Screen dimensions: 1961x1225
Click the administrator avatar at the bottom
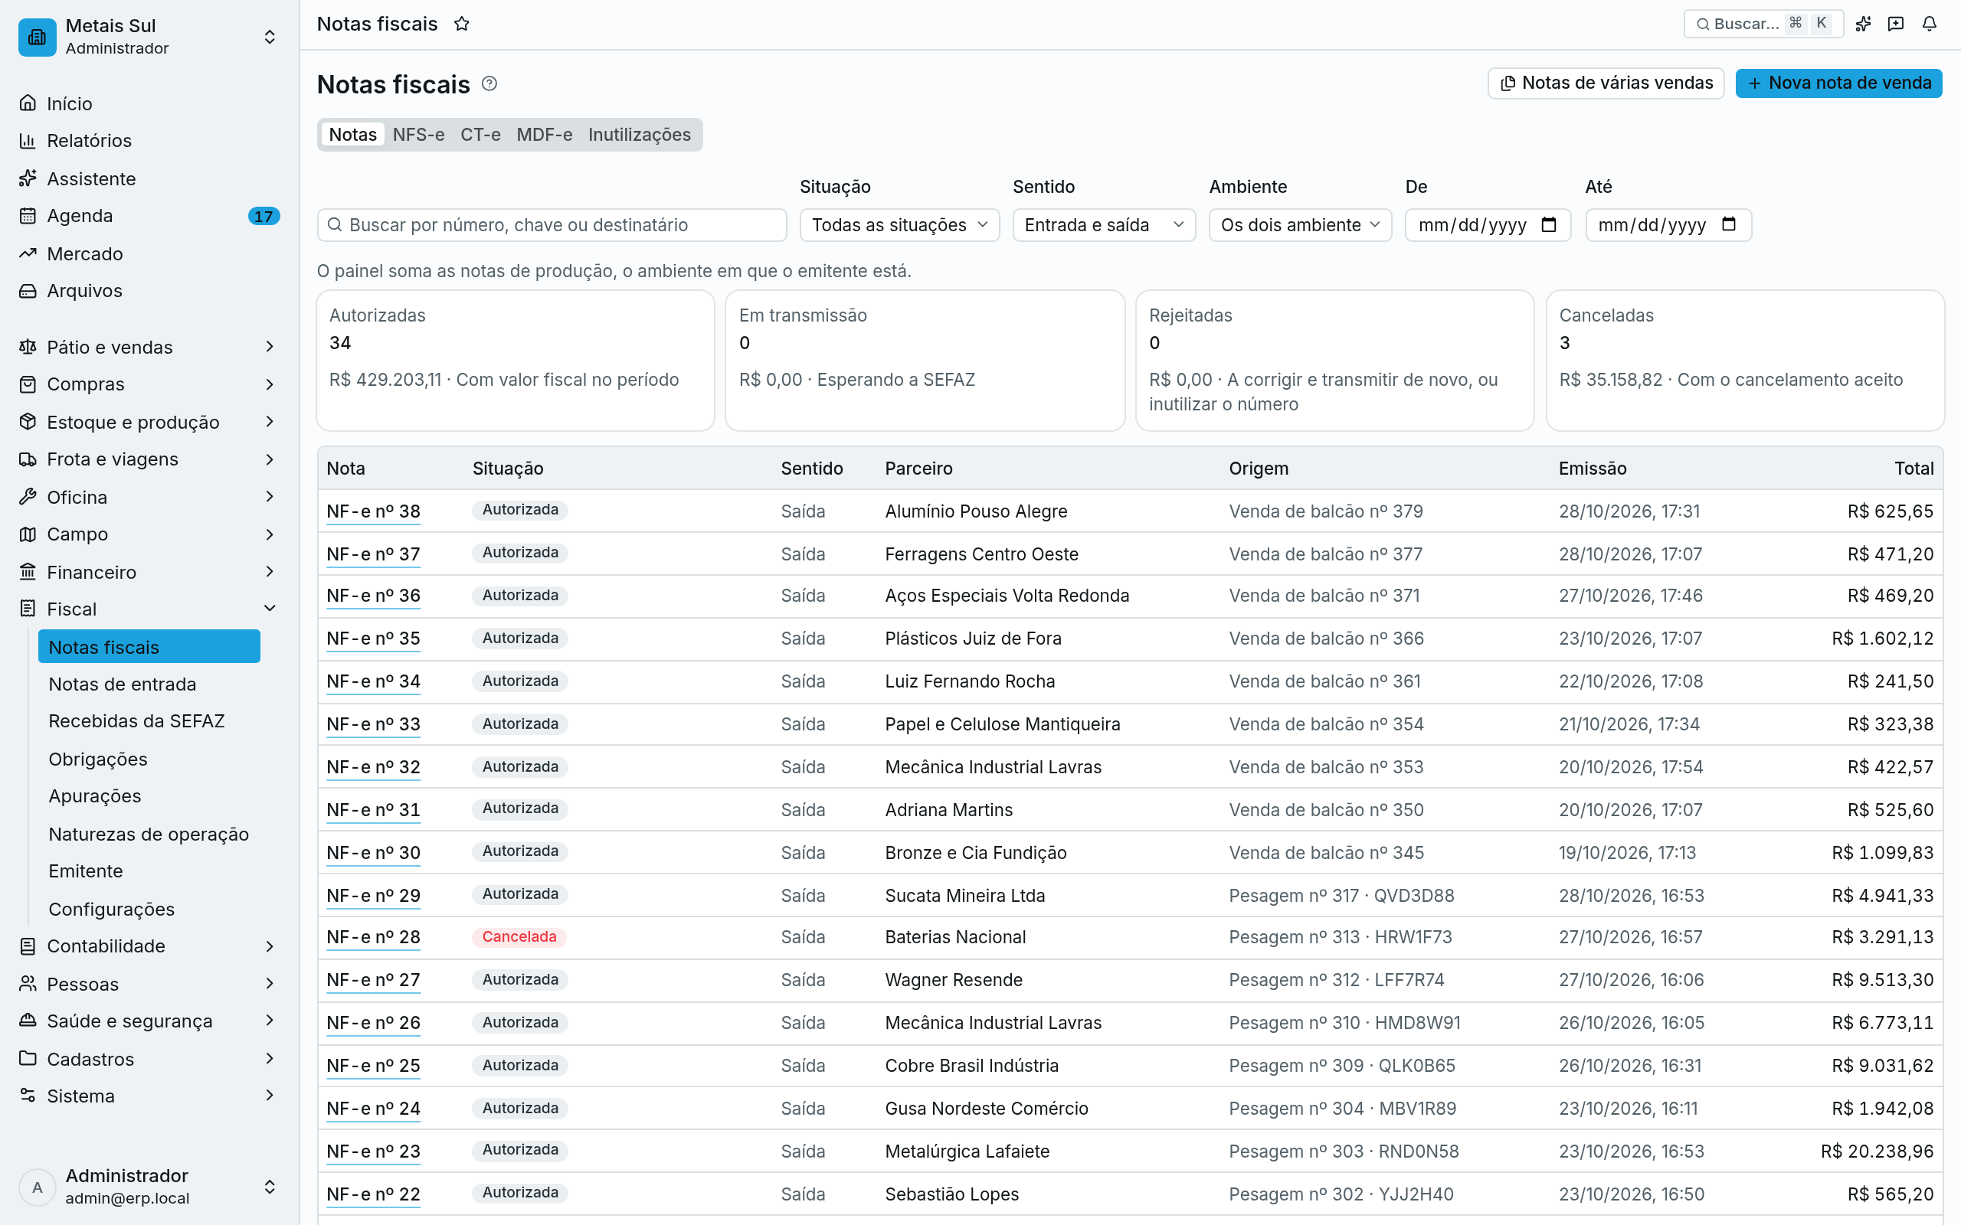pyautogui.click(x=38, y=1187)
